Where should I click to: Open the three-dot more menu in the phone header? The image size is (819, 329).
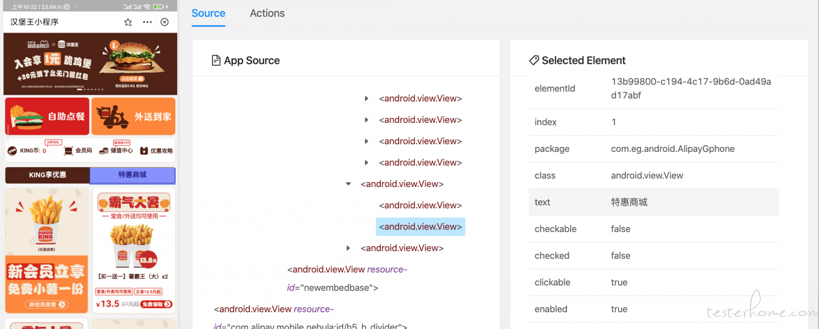coord(147,22)
